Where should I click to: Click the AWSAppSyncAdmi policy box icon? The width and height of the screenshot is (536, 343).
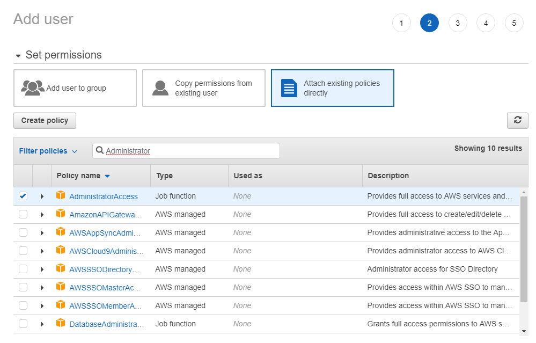(x=61, y=231)
